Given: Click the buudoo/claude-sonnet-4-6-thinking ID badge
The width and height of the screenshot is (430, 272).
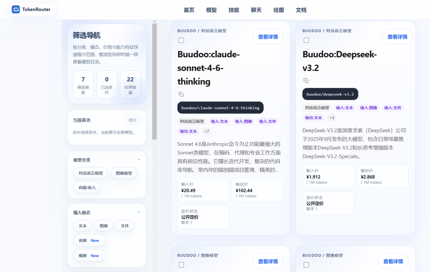Looking at the screenshot, I should (x=221, y=108).
